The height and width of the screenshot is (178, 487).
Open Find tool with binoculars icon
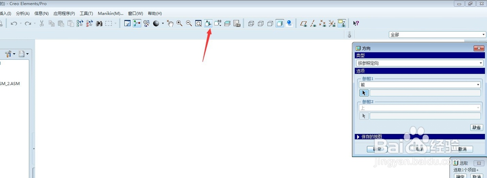pyautogui.click(x=99, y=24)
